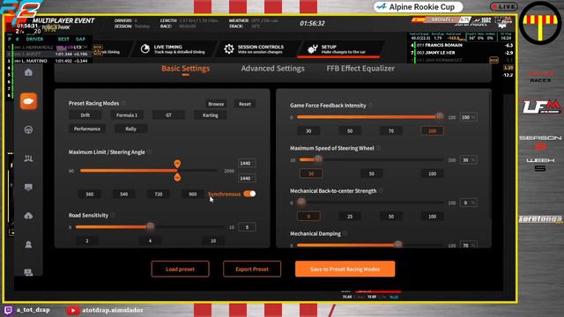Click driver row JIMMY LE HER
This screenshot has width=564, height=317.
pyautogui.click(x=462, y=53)
